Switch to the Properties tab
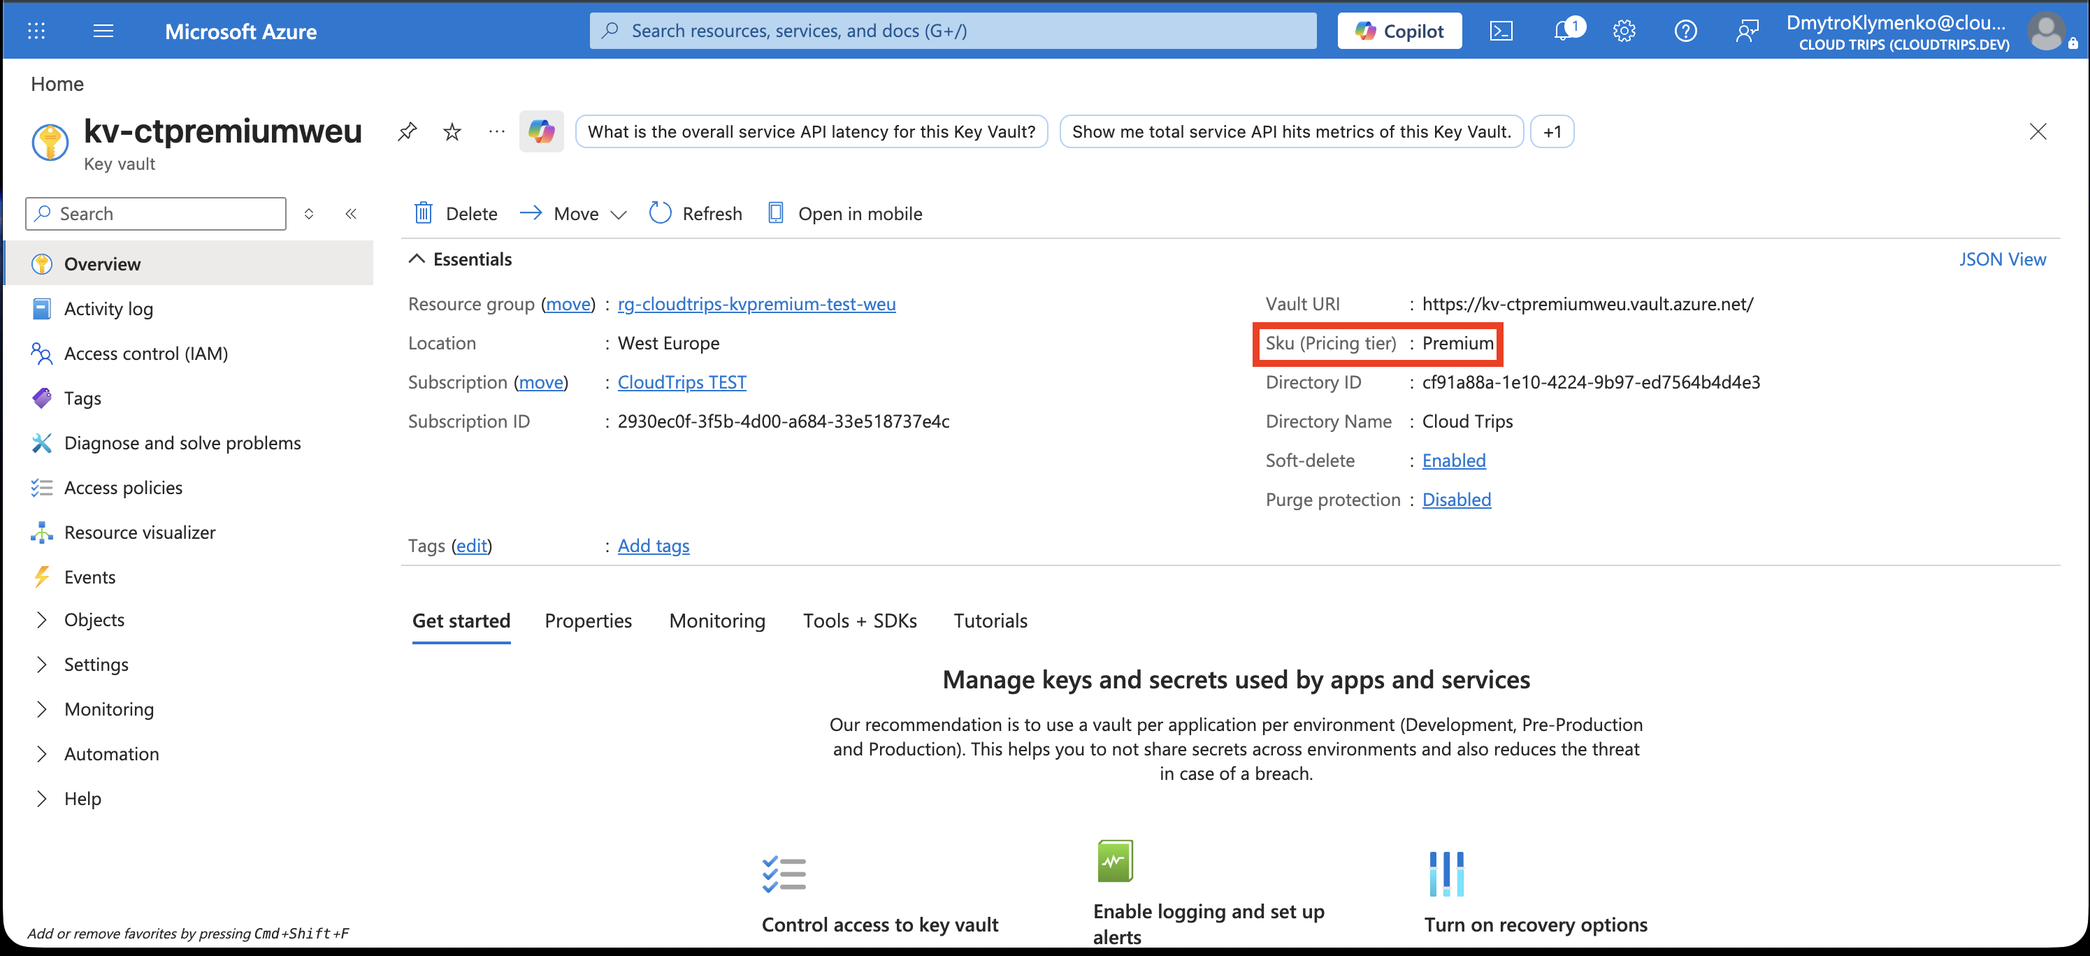This screenshot has width=2090, height=956. [x=589, y=621]
